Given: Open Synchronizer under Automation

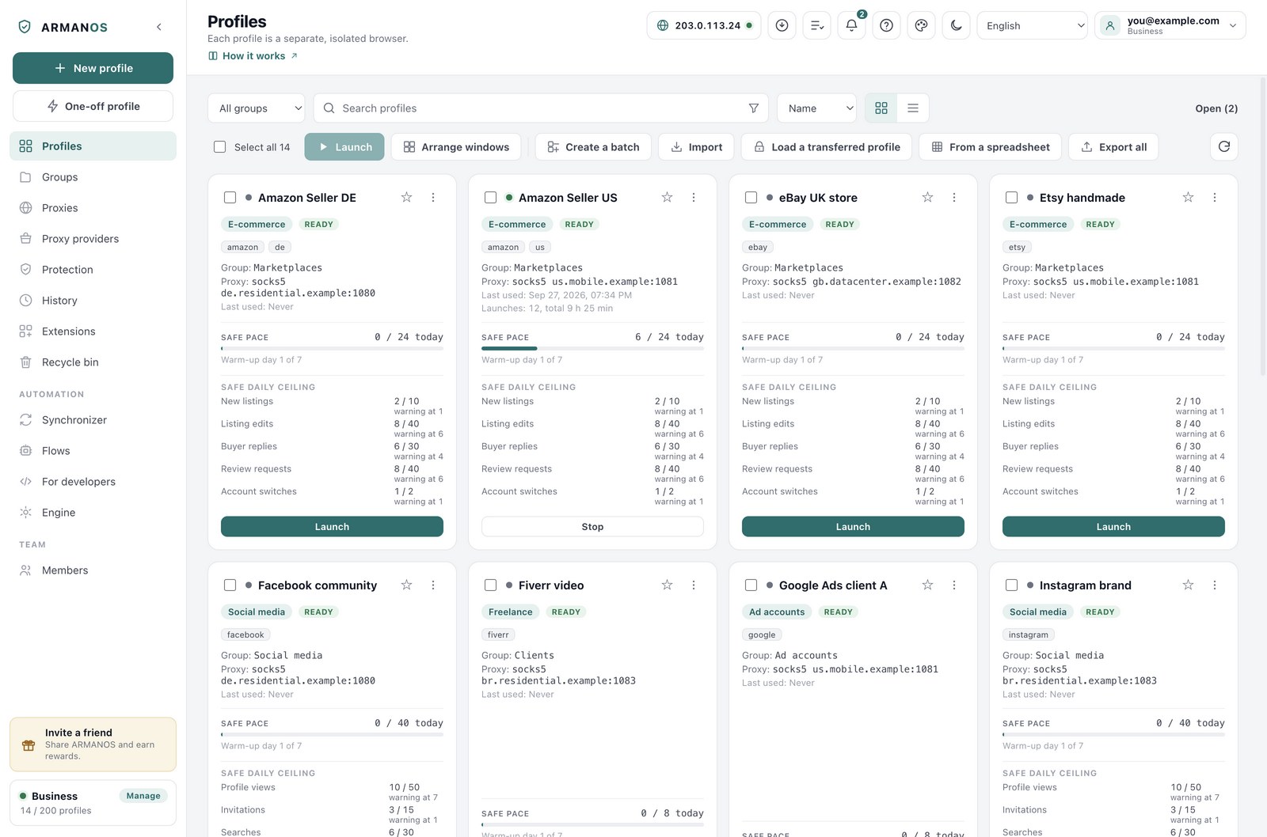Looking at the screenshot, I should point(93,420).
